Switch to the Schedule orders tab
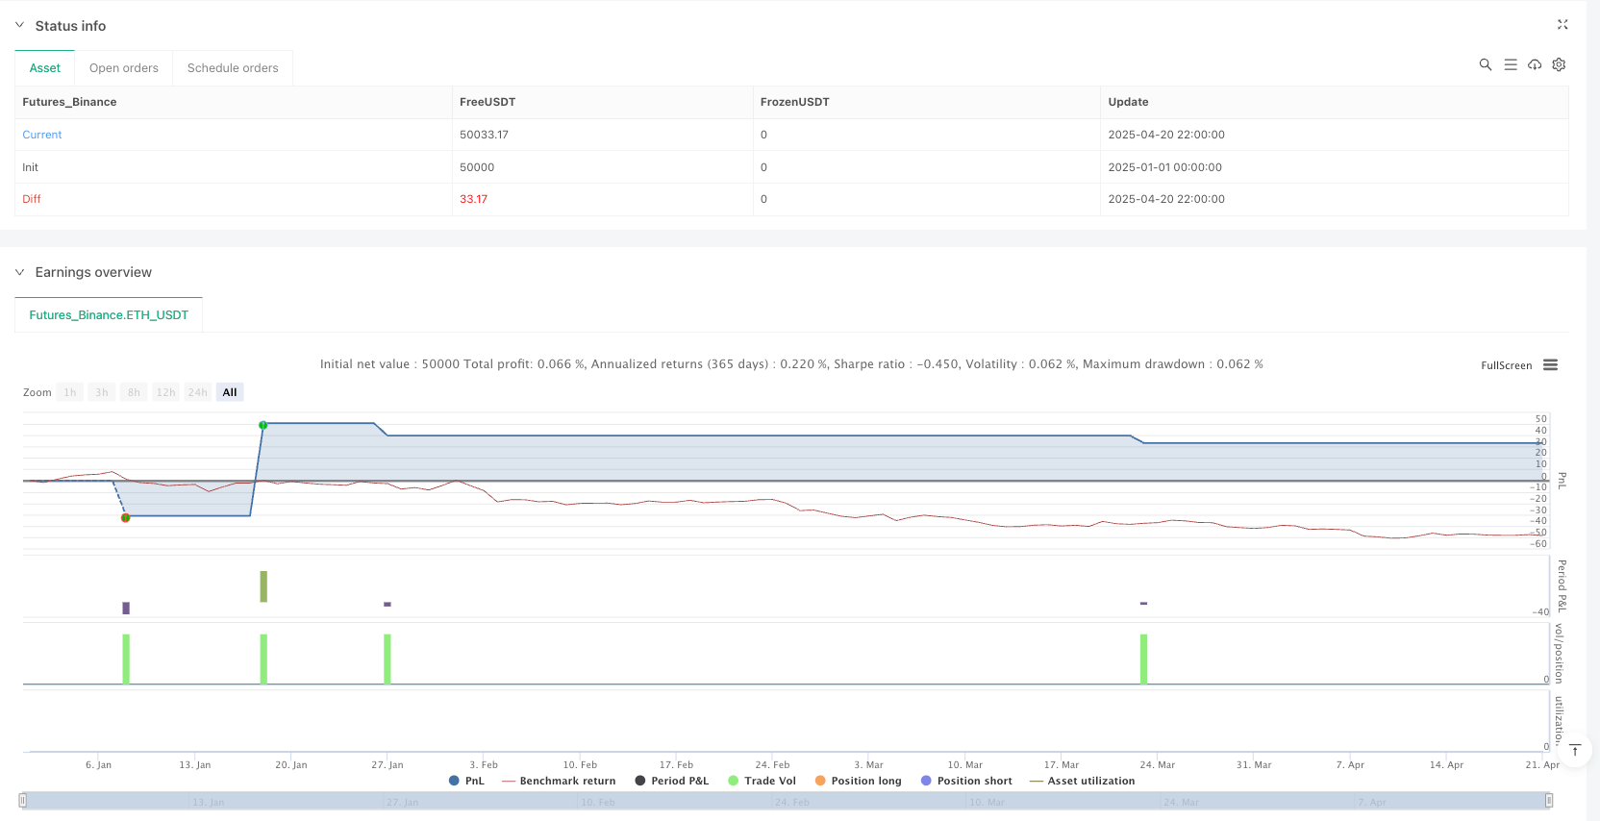The image size is (1600, 821). 233,68
